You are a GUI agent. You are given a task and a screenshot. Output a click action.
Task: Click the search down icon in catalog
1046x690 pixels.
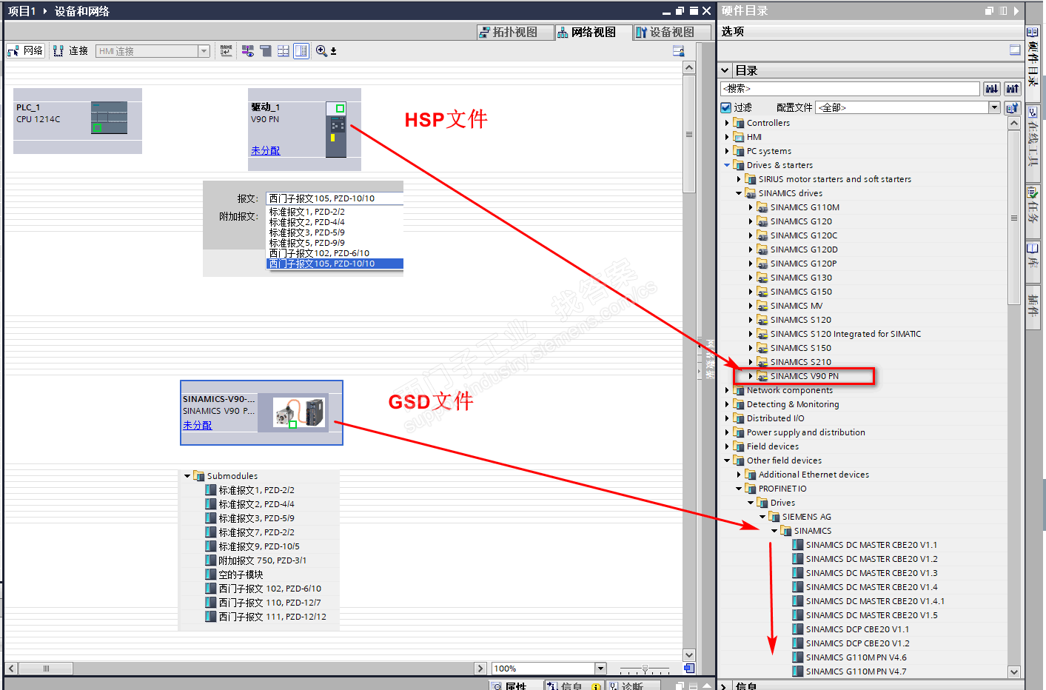991,89
